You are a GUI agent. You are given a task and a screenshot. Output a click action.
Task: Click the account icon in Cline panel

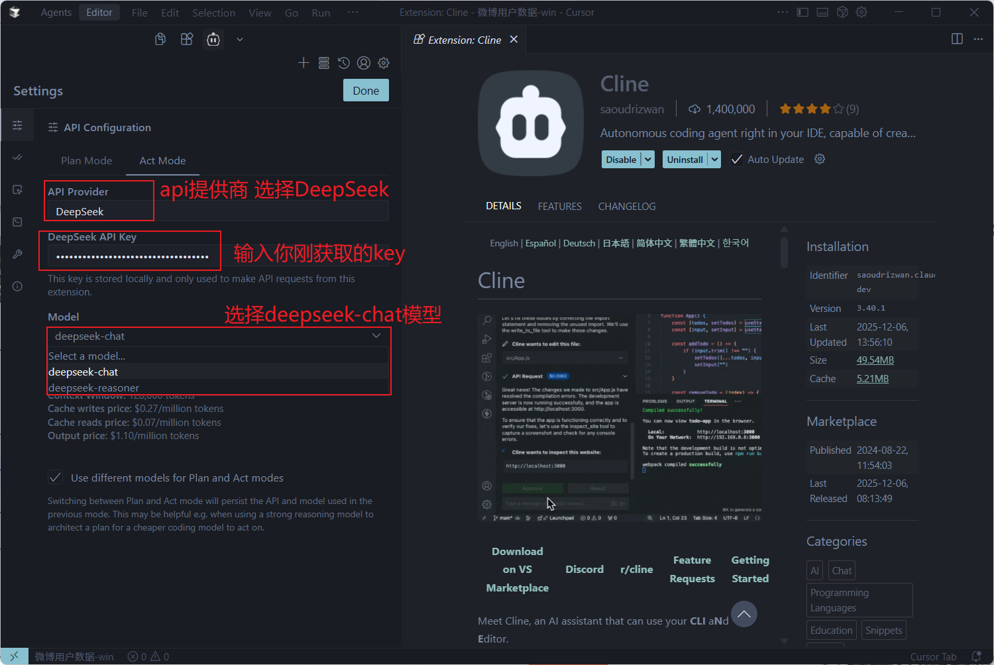point(363,62)
